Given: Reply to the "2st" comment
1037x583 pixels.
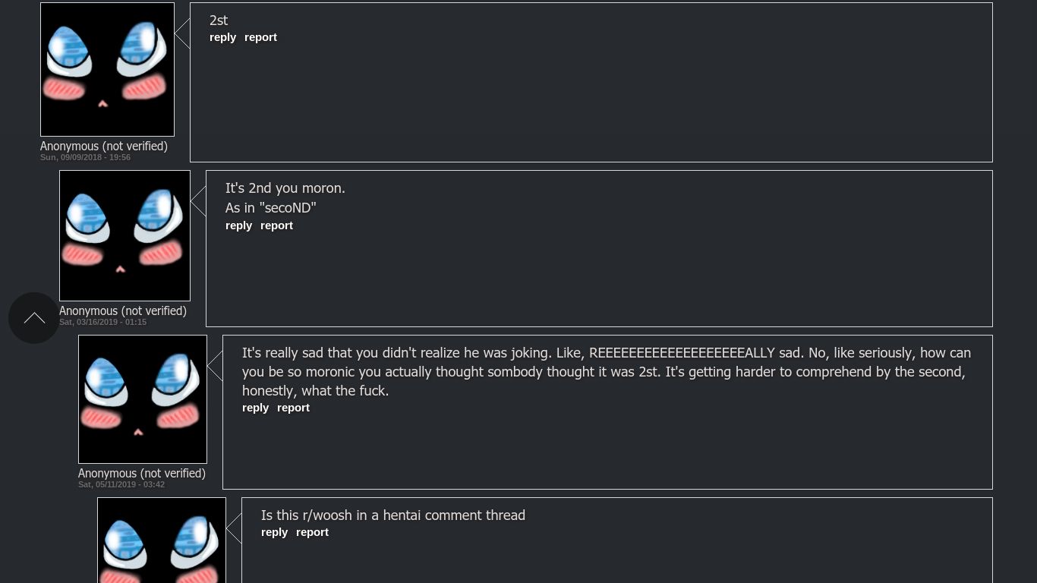Looking at the screenshot, I should (x=222, y=37).
